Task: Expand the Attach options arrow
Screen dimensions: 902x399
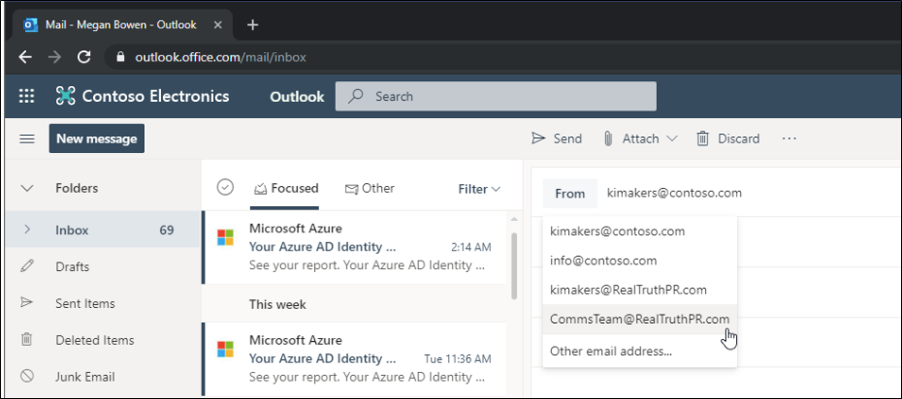Action: click(671, 138)
